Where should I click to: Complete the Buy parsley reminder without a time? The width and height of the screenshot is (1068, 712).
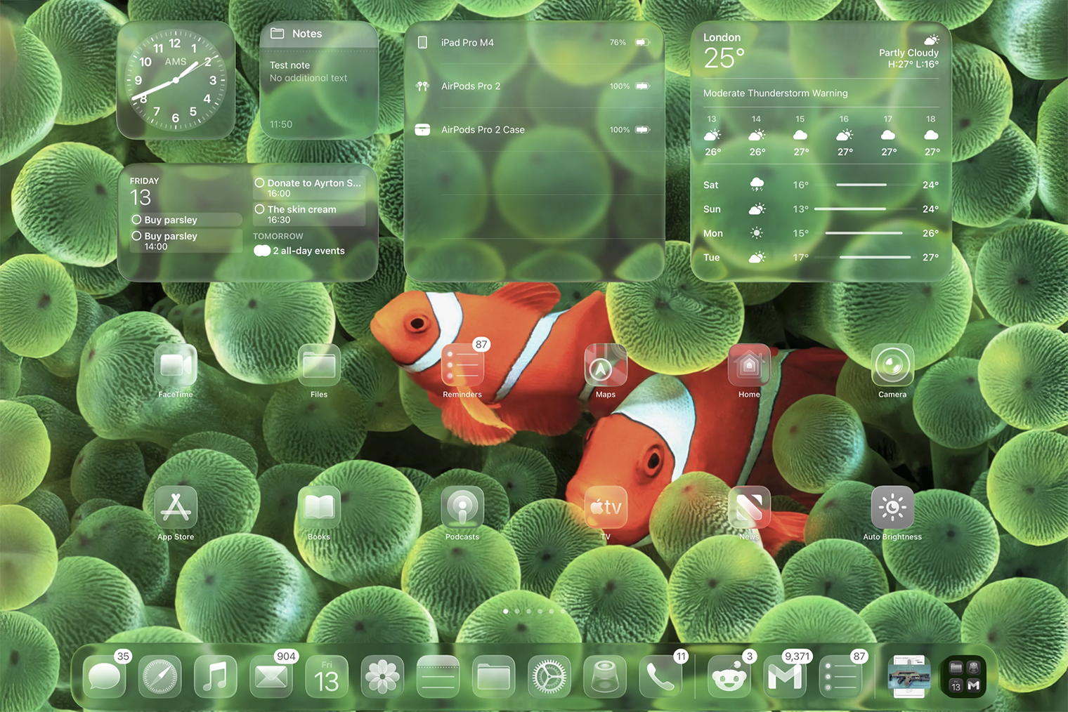tap(136, 220)
